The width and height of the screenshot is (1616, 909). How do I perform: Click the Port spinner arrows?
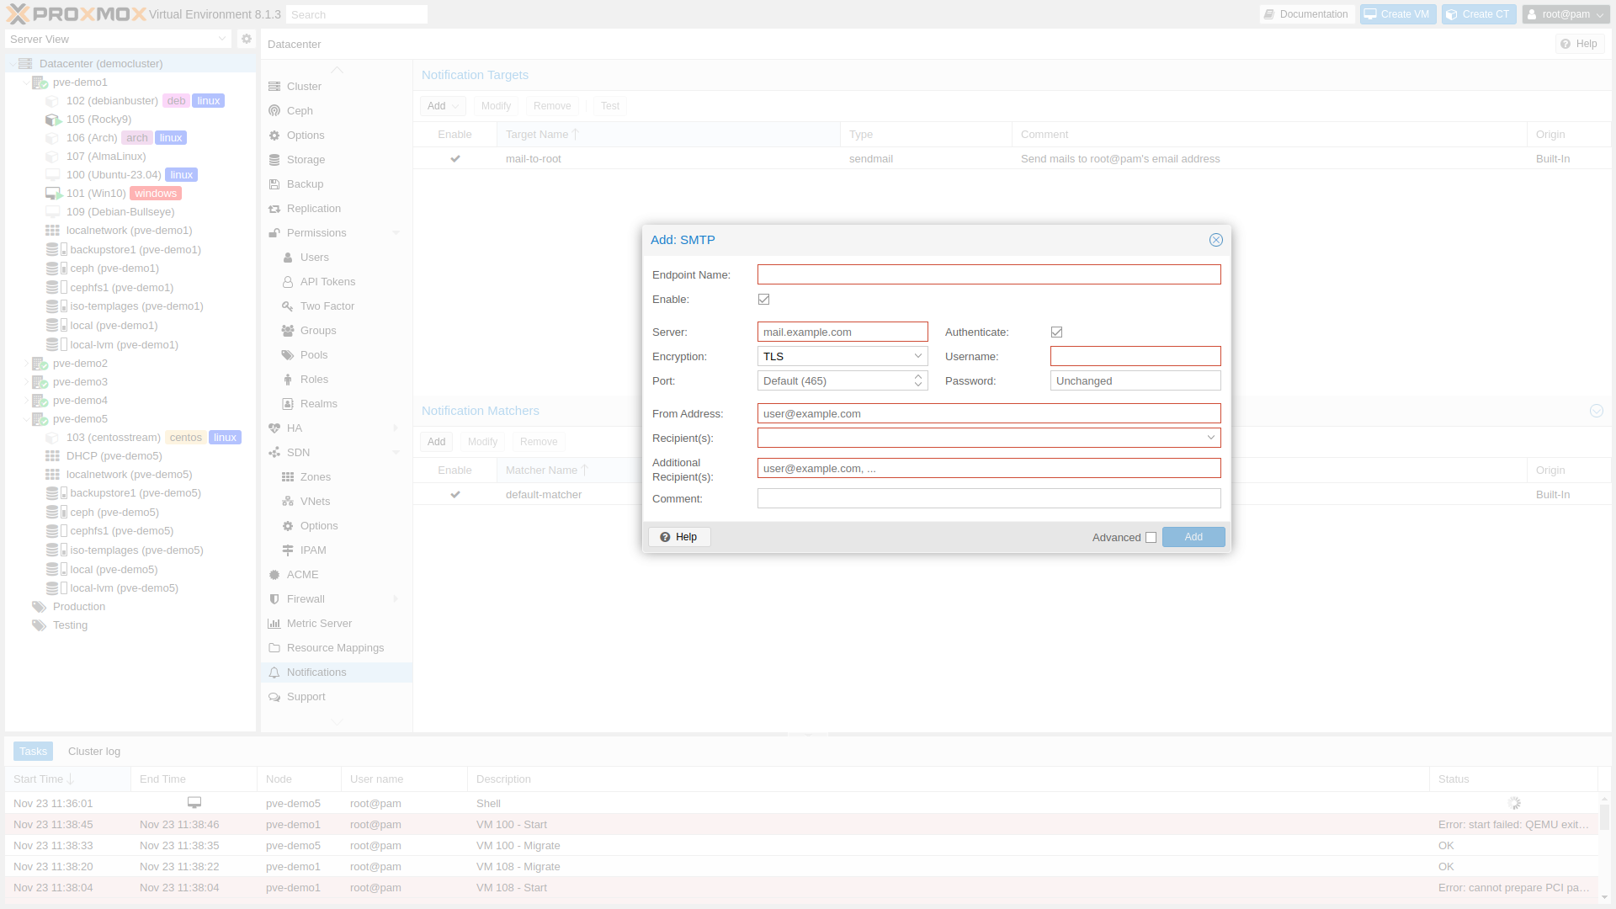(918, 381)
